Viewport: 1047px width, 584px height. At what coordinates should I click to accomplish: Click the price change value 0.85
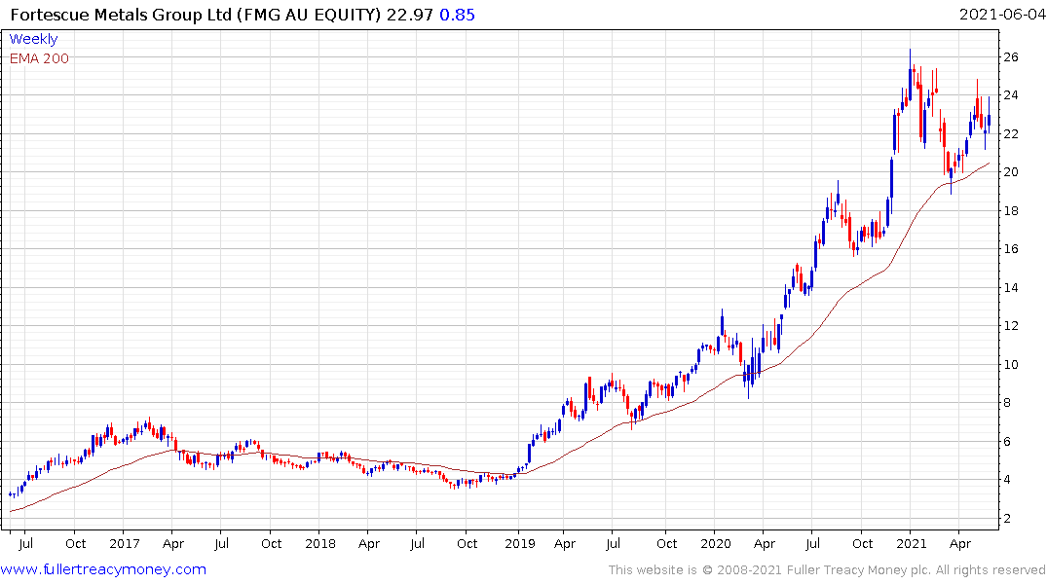click(458, 14)
